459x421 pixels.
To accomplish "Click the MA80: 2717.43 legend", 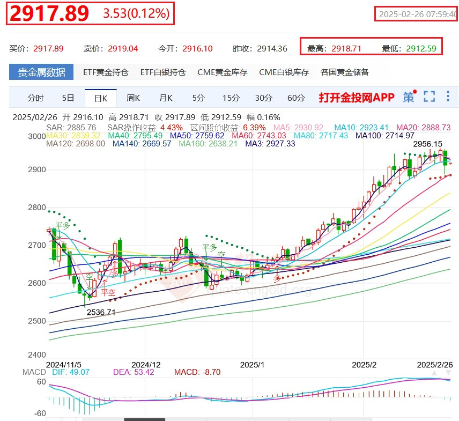I will (321, 136).
